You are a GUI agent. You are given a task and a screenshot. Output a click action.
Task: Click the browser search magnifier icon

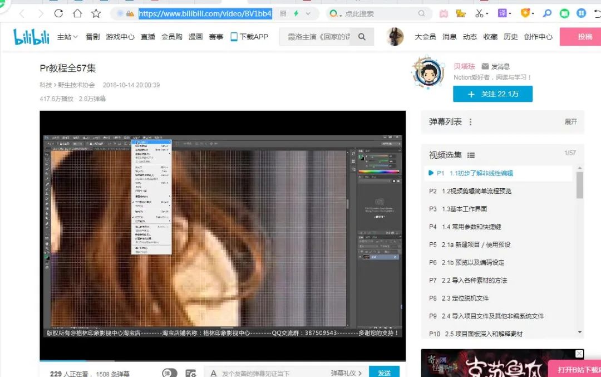(422, 14)
